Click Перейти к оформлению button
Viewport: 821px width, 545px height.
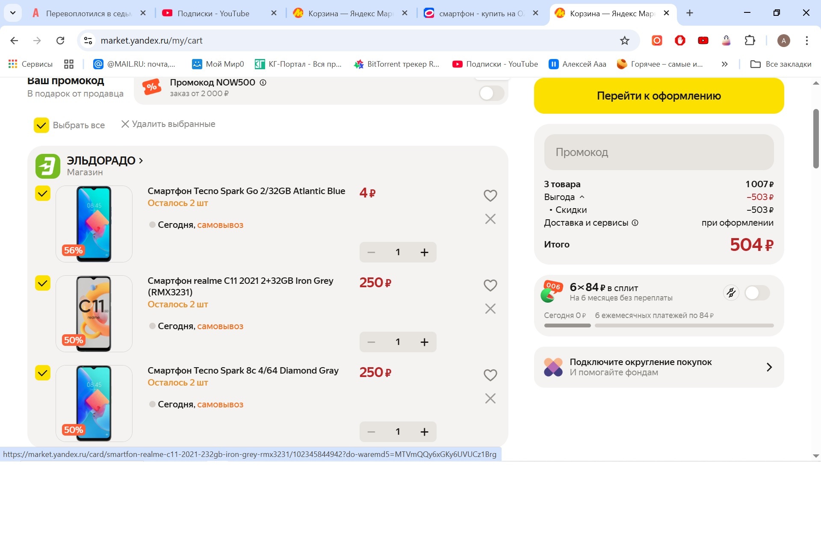(x=659, y=96)
